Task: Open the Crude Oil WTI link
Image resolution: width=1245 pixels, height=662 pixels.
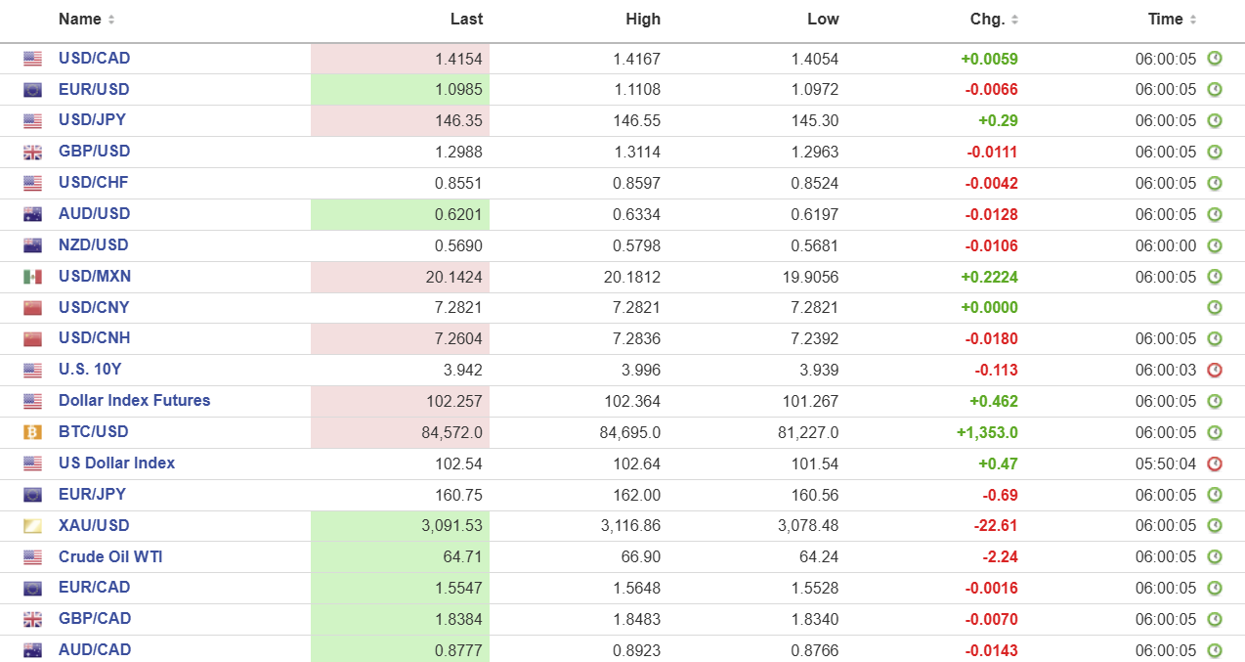Action: click(x=110, y=556)
